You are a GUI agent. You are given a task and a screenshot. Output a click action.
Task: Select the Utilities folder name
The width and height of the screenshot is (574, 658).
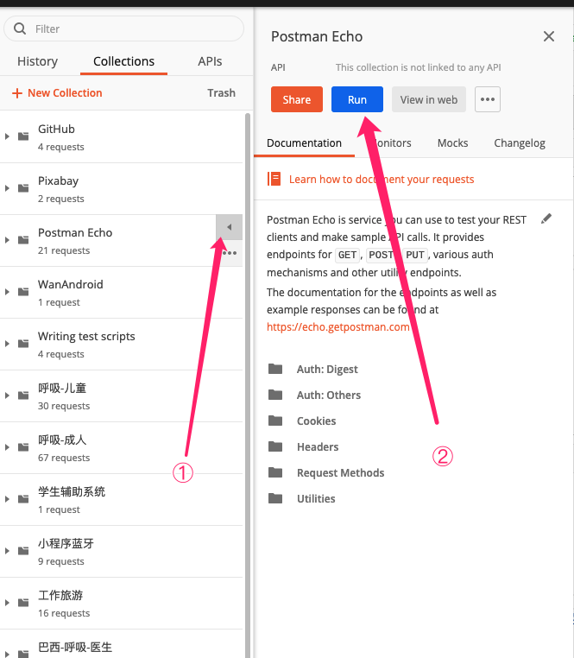pyautogui.click(x=316, y=498)
